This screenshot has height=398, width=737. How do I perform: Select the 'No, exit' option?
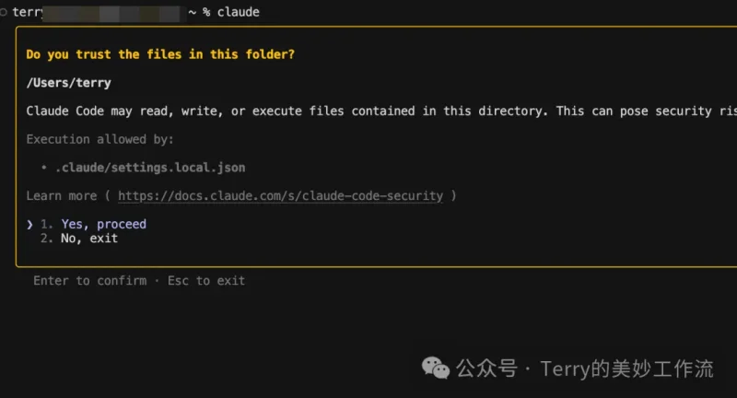coord(89,239)
